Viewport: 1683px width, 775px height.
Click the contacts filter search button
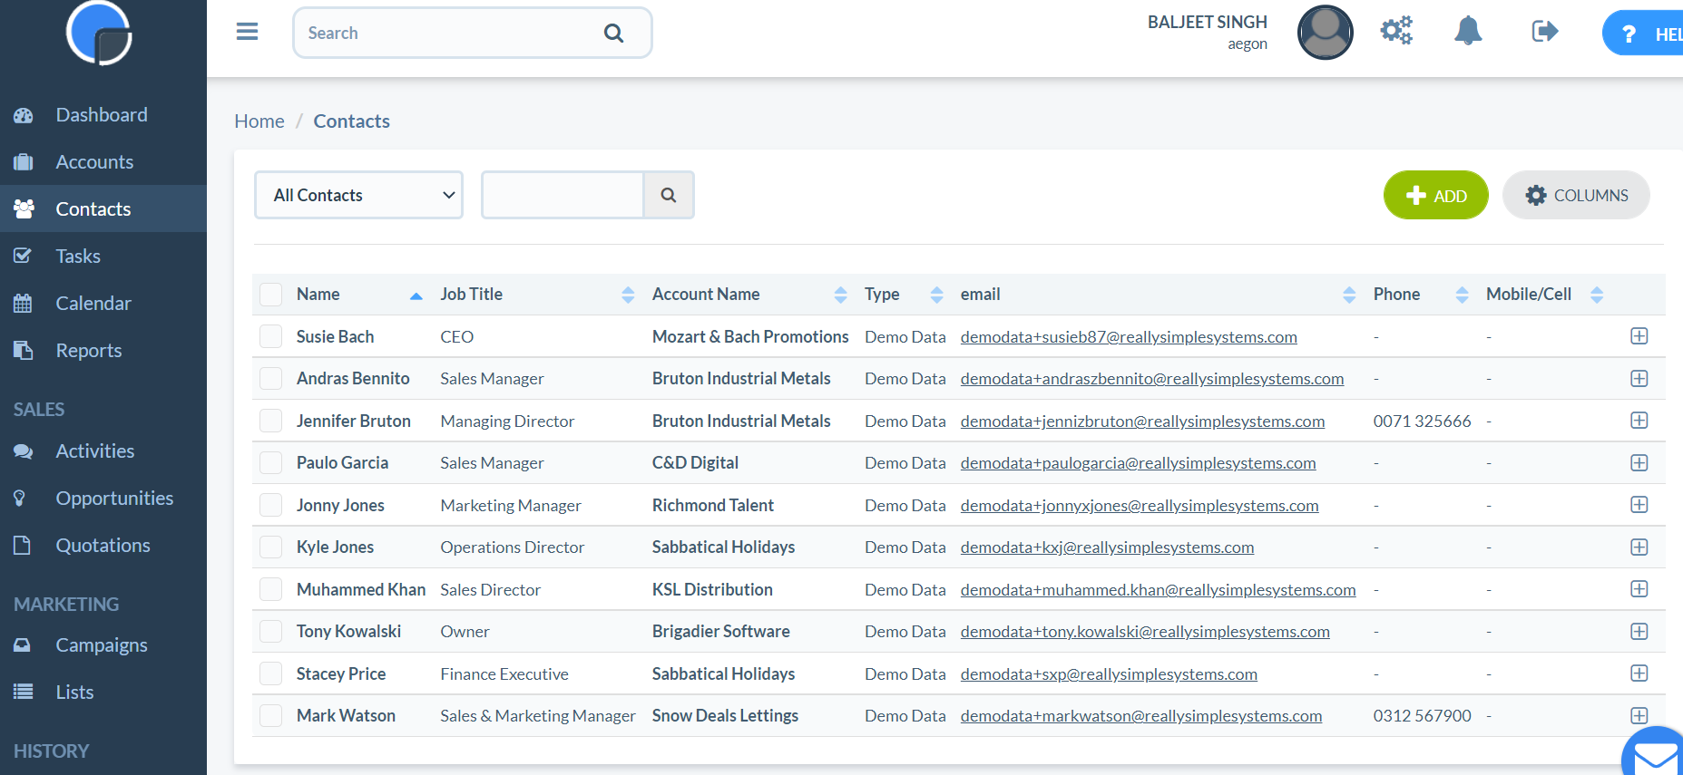pyautogui.click(x=669, y=195)
